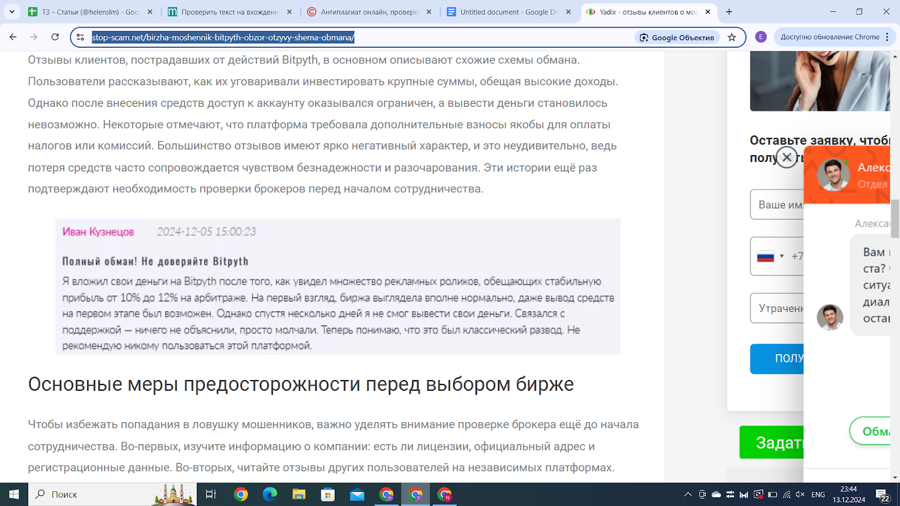Click the green Задать question button
This screenshot has width=900, height=506.
pos(772,442)
